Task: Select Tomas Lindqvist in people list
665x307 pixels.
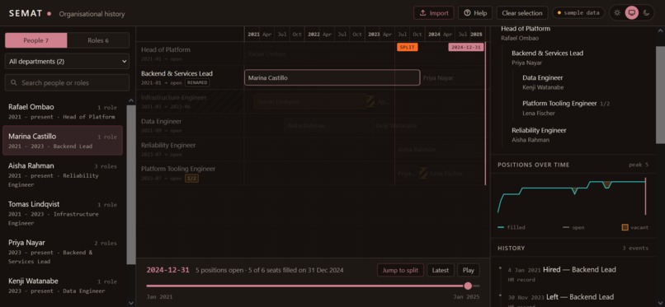Action: pos(63,213)
